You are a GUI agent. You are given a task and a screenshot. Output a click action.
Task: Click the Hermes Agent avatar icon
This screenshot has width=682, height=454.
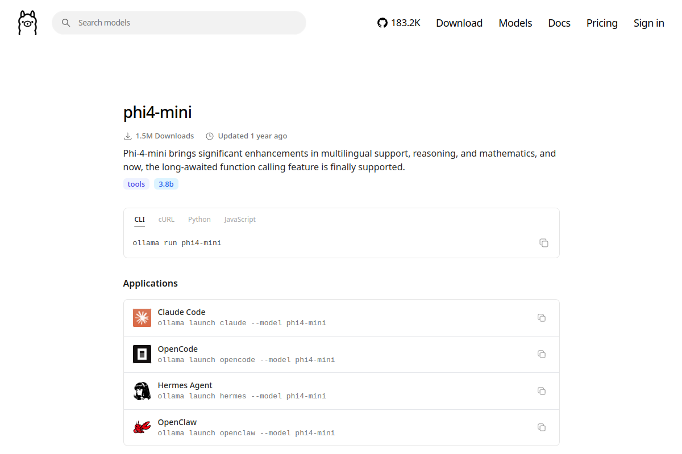coord(142,391)
